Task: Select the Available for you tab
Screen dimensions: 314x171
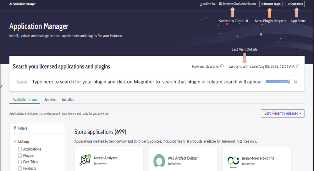Action: [25, 100]
